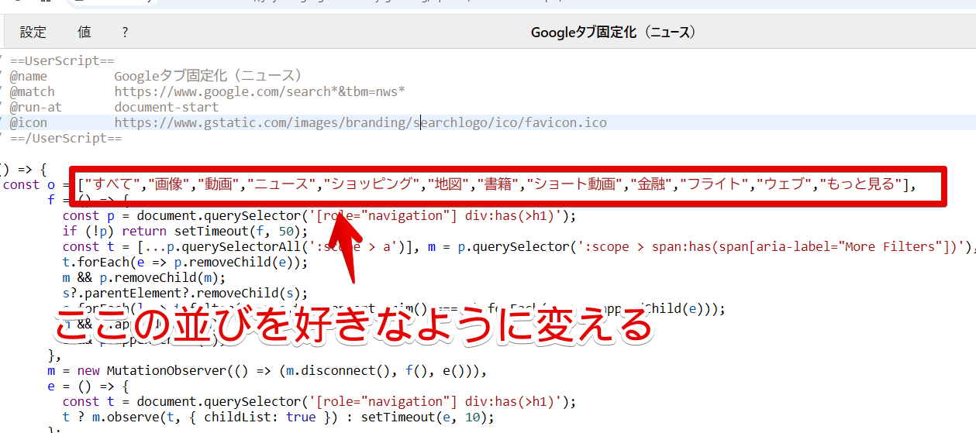Click the google.com/search match URL
This screenshot has height=433, width=976.
pos(260,91)
